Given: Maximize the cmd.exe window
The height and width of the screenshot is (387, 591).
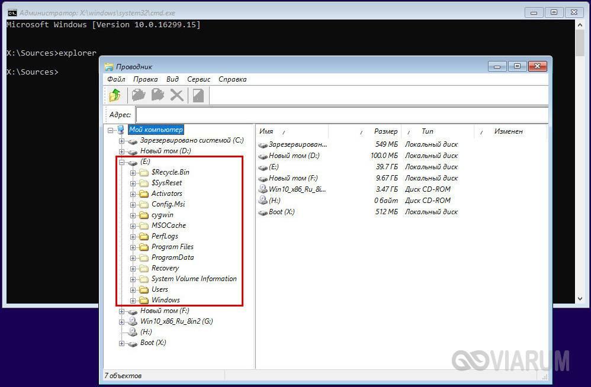Looking at the screenshot, I should point(554,12).
